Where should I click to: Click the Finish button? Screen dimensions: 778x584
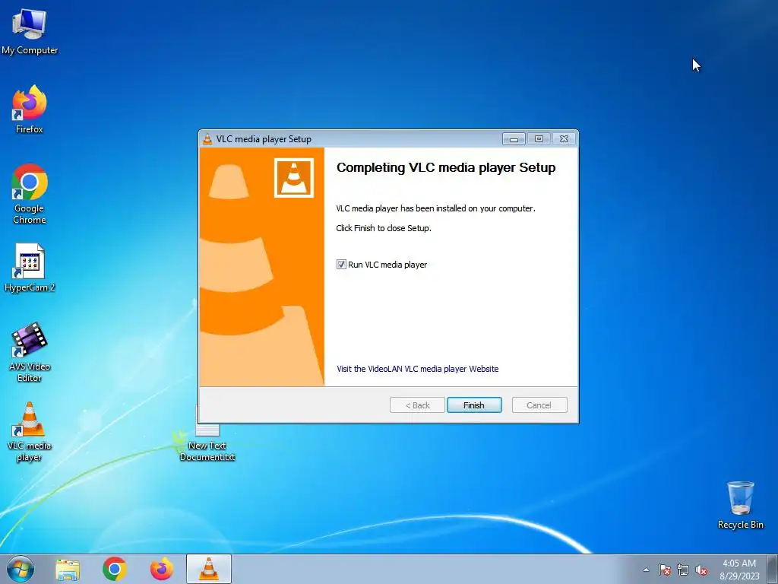tap(474, 405)
